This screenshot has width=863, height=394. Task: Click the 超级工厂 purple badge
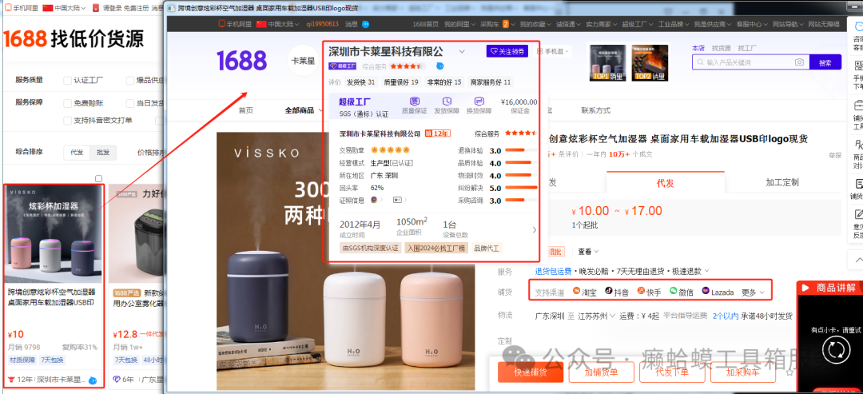pyautogui.click(x=343, y=66)
